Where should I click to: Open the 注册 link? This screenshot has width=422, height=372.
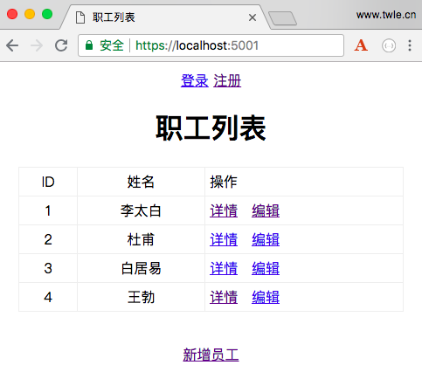[x=227, y=80]
